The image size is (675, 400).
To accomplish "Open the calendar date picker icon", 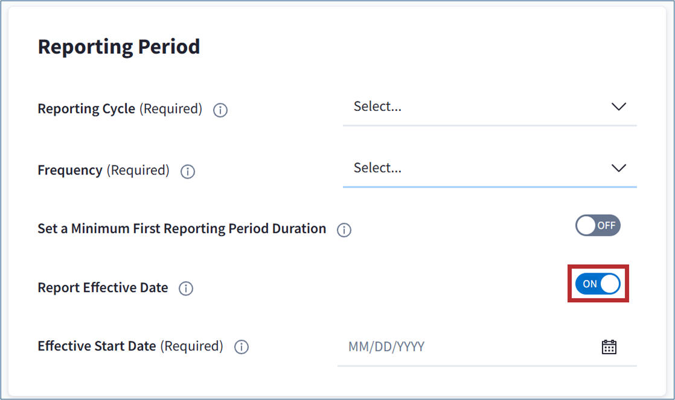I will click(x=609, y=347).
